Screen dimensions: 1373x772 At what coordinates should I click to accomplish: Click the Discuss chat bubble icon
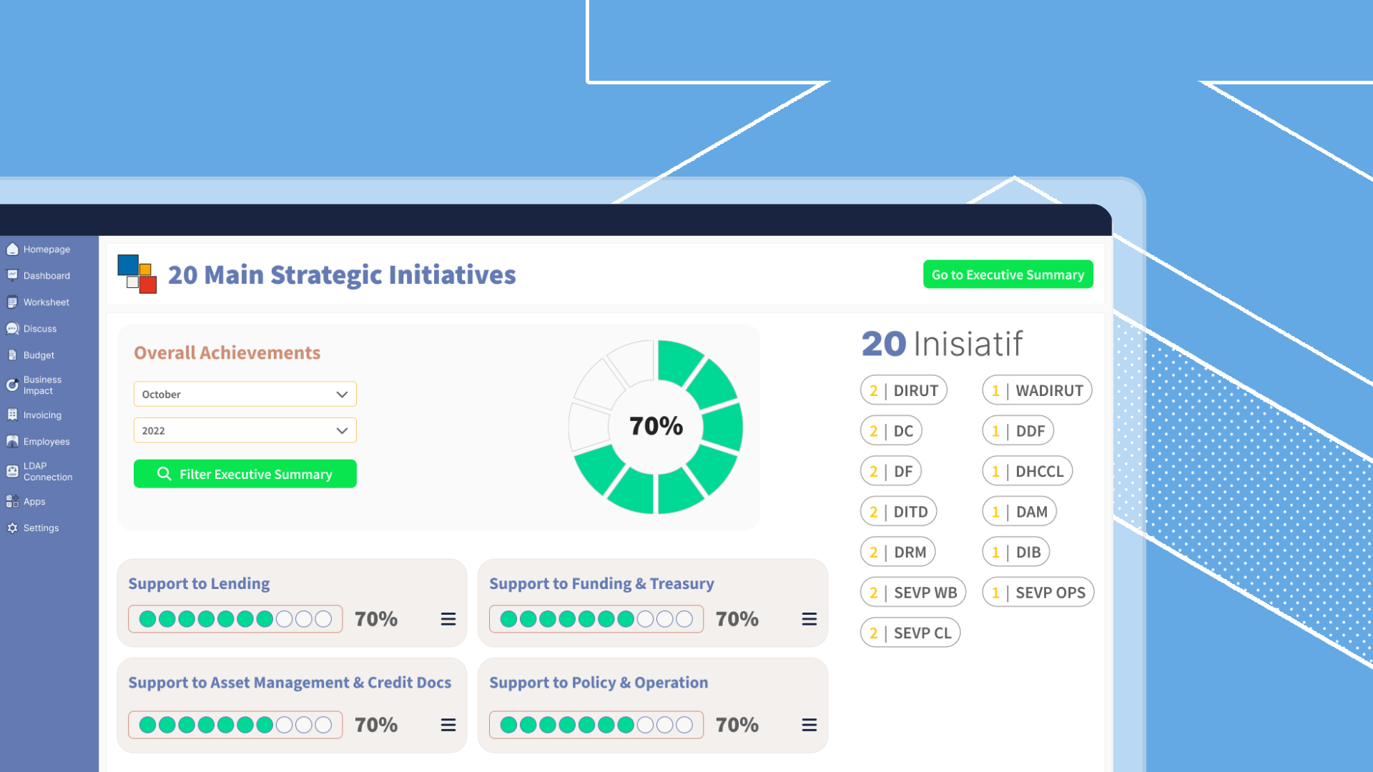click(12, 329)
